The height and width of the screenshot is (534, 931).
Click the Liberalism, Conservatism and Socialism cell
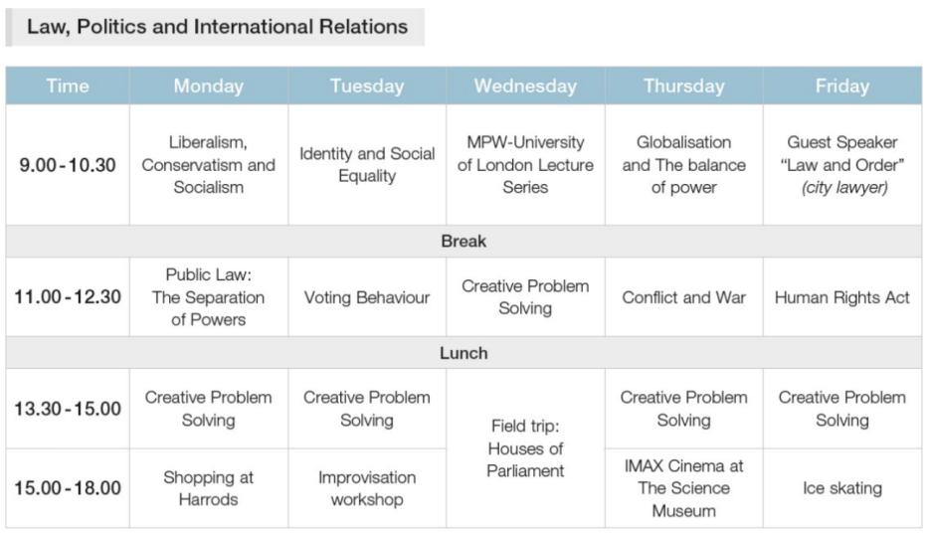(208, 164)
